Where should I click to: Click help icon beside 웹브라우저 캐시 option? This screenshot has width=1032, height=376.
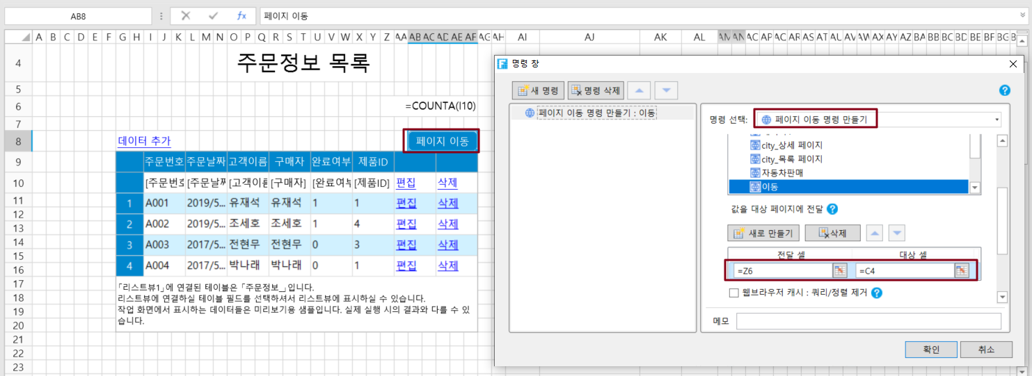[877, 293]
